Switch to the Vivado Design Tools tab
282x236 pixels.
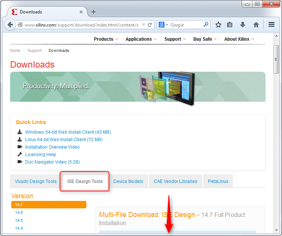click(36, 181)
